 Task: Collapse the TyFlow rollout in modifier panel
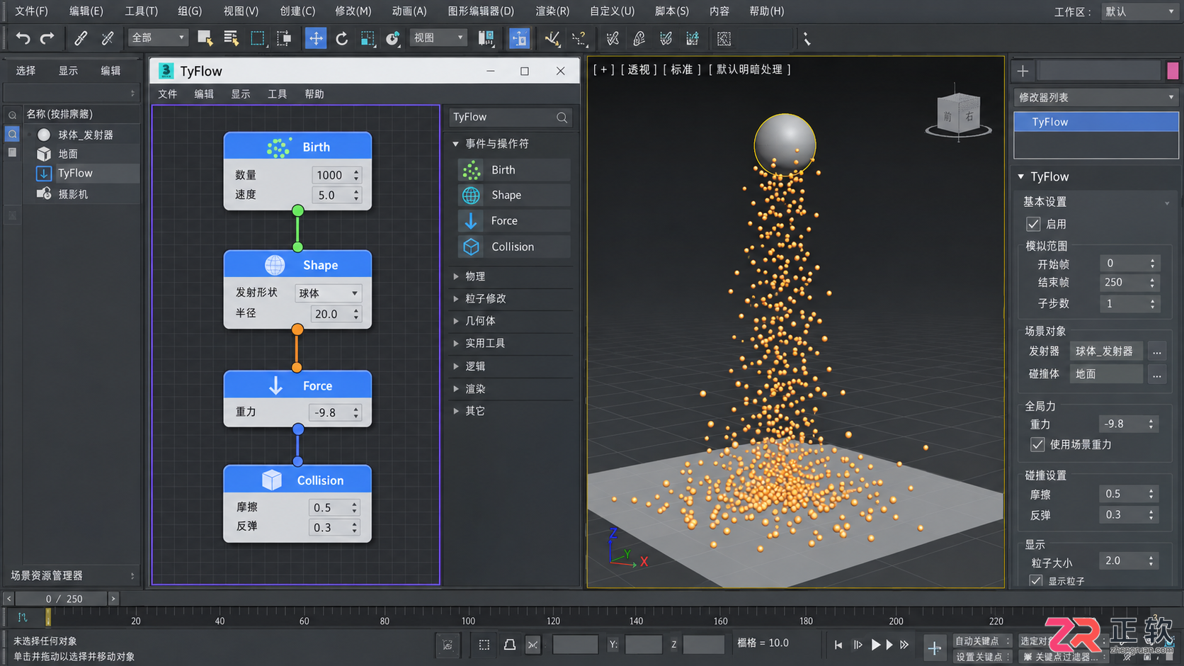pos(1021,177)
